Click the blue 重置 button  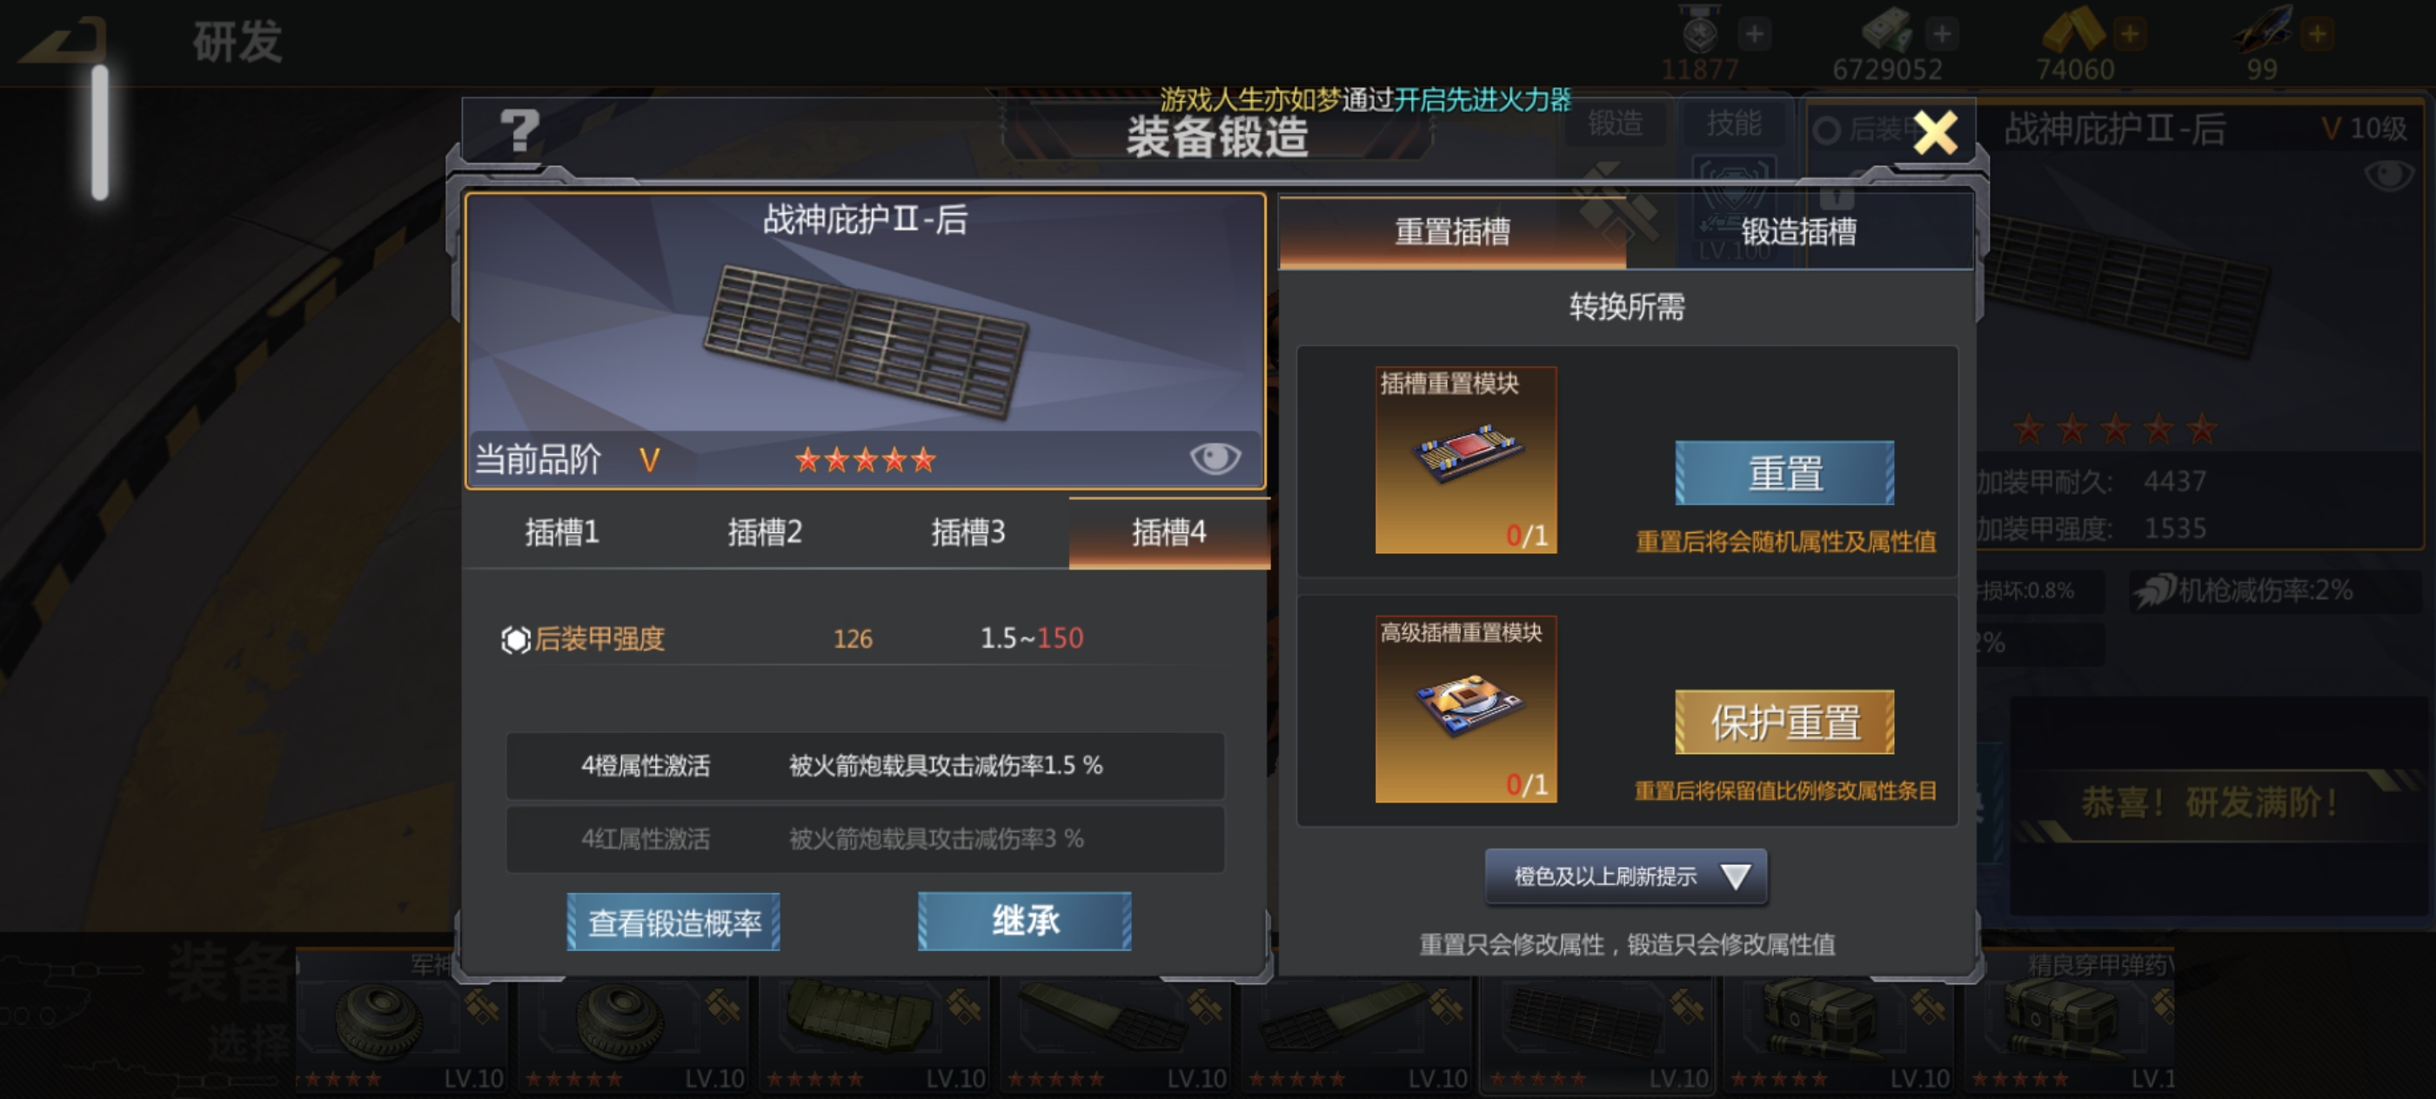pyautogui.click(x=1783, y=472)
